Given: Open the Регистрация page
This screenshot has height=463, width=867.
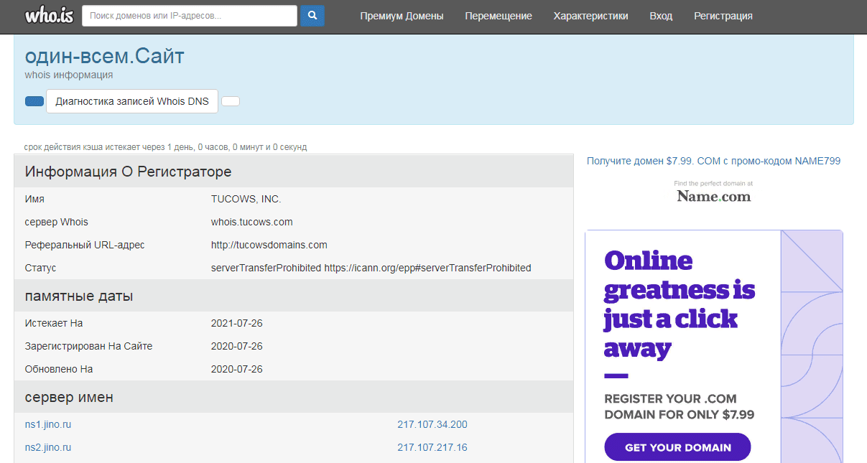Looking at the screenshot, I should pos(723,16).
